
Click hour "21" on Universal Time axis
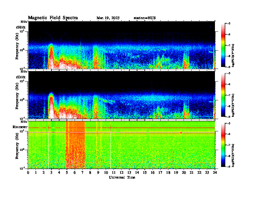[191, 173]
